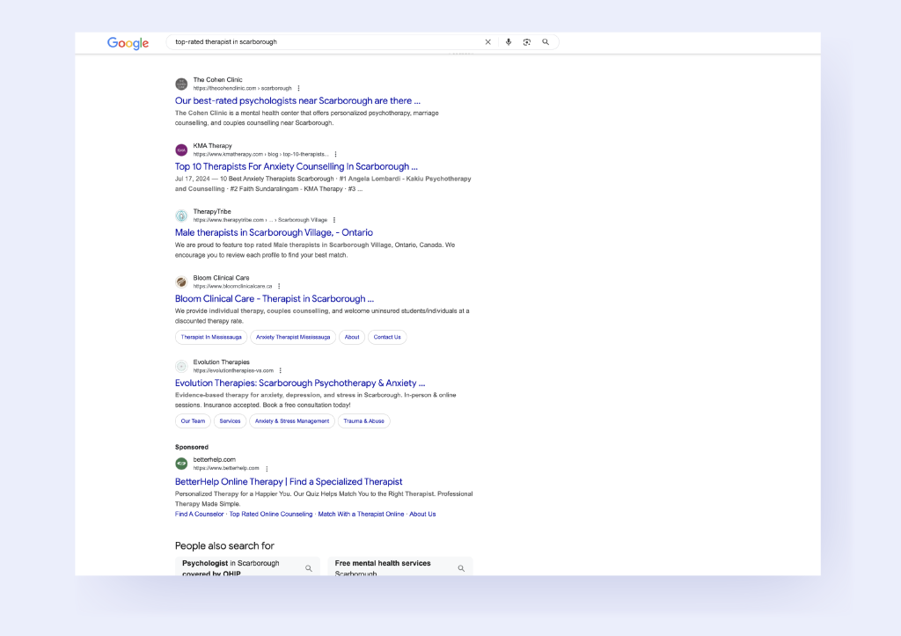The image size is (901, 636).
Task: Open three-dot menu beside TherapyTribe URL
Action: 334,220
